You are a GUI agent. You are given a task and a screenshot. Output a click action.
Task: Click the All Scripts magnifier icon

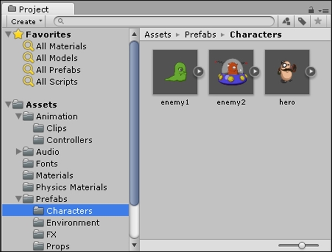click(x=28, y=82)
